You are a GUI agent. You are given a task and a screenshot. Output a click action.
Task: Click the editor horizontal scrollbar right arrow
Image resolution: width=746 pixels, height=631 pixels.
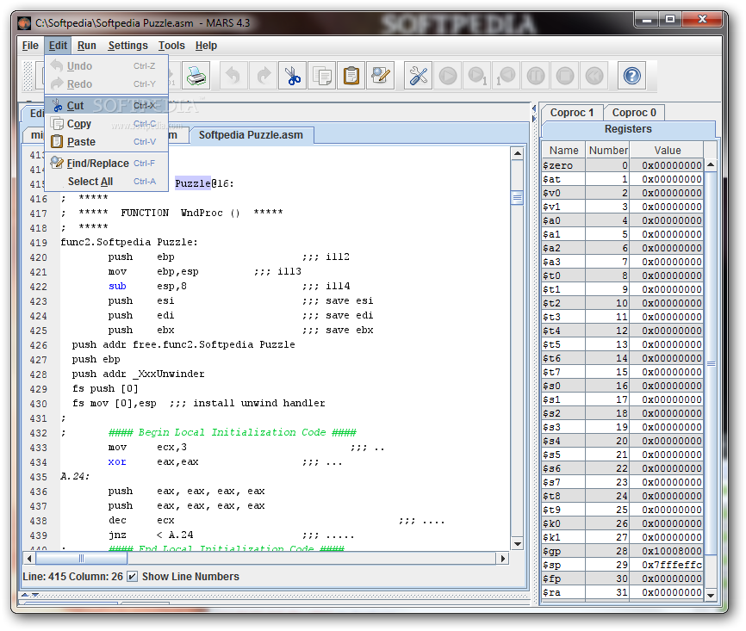(x=502, y=558)
